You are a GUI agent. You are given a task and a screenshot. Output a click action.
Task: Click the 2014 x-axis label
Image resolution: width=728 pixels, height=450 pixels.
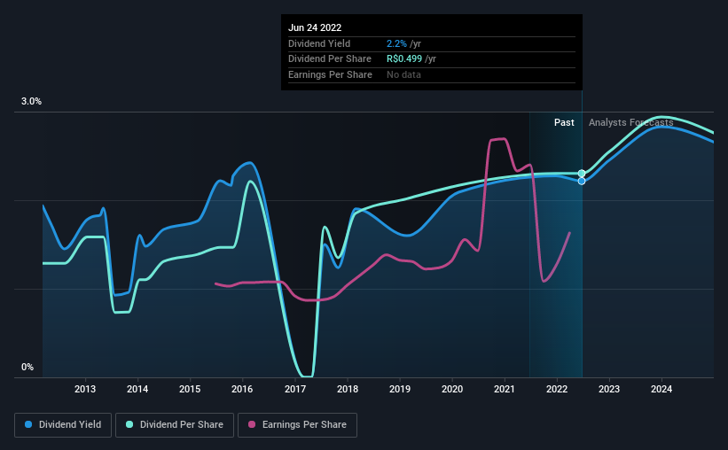137,389
